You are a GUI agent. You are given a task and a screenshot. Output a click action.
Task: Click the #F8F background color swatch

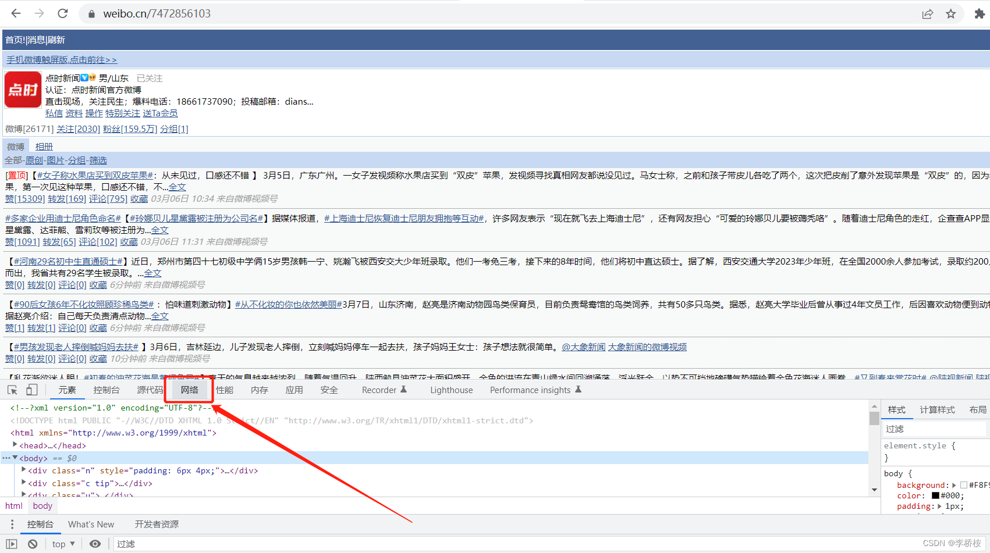(964, 485)
